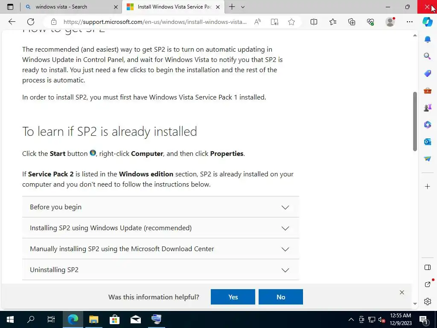Refresh the page with reload icon
Image resolution: width=437 pixels, height=328 pixels.
[31, 22]
